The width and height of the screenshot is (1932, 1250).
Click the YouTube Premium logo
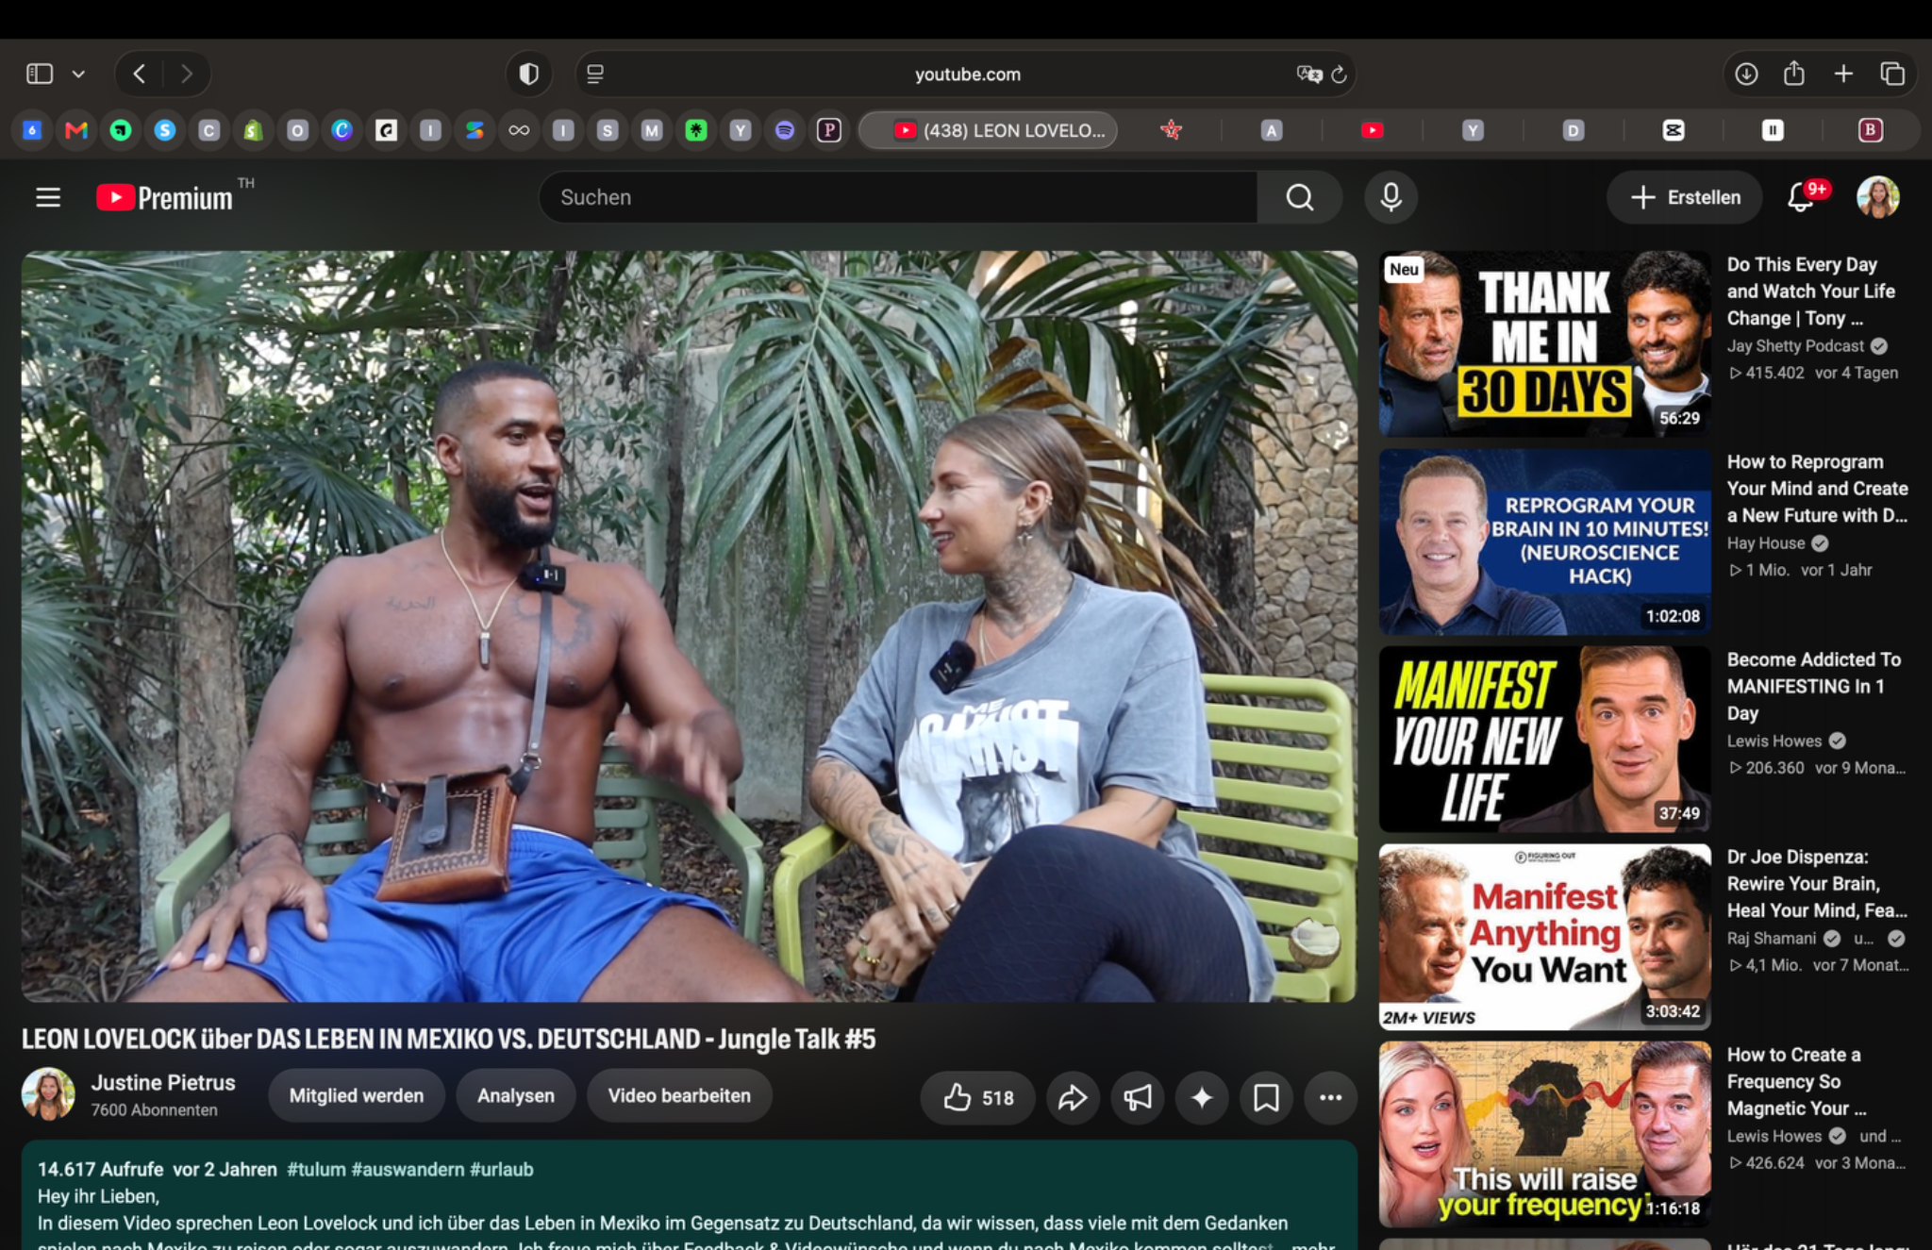click(165, 197)
